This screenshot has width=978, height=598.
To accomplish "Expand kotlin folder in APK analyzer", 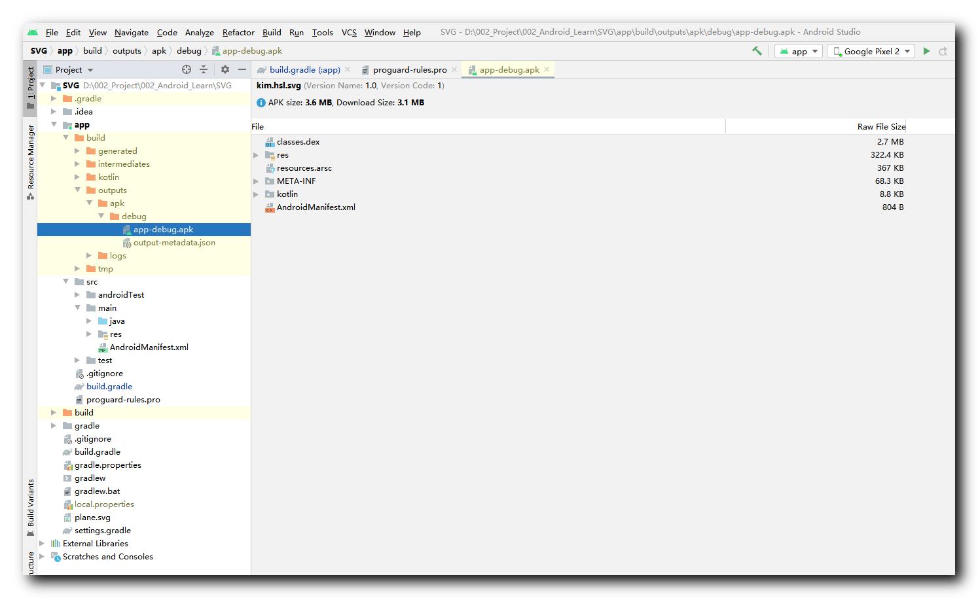I will click(256, 194).
